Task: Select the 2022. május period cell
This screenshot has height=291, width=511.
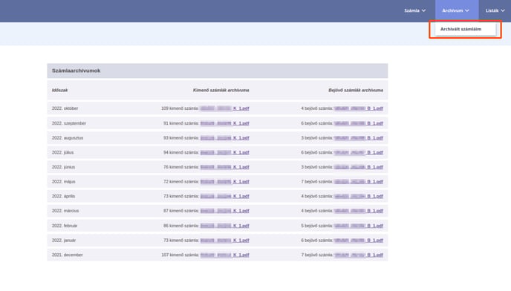Action: (63, 182)
